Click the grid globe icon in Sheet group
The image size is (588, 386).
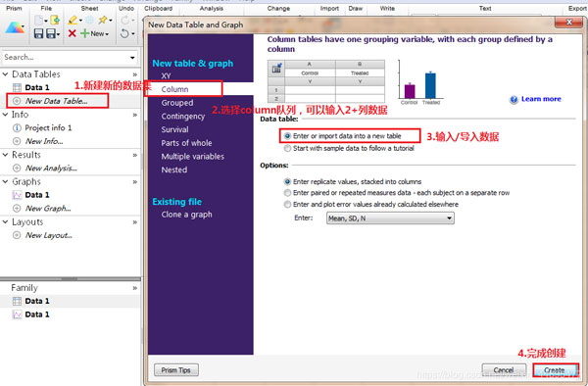click(x=89, y=20)
